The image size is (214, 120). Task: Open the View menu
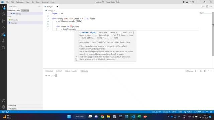tap(27, 2)
